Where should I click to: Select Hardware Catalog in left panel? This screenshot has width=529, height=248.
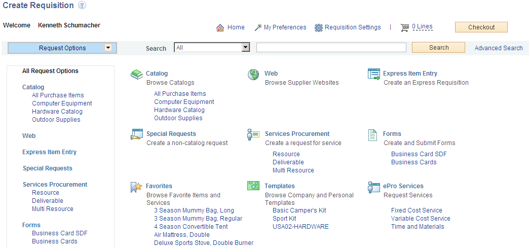click(57, 112)
